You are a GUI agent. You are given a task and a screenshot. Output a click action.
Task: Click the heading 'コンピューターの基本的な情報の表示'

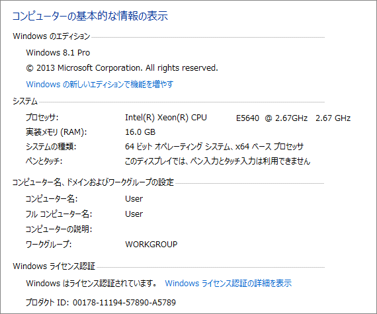click(x=90, y=16)
